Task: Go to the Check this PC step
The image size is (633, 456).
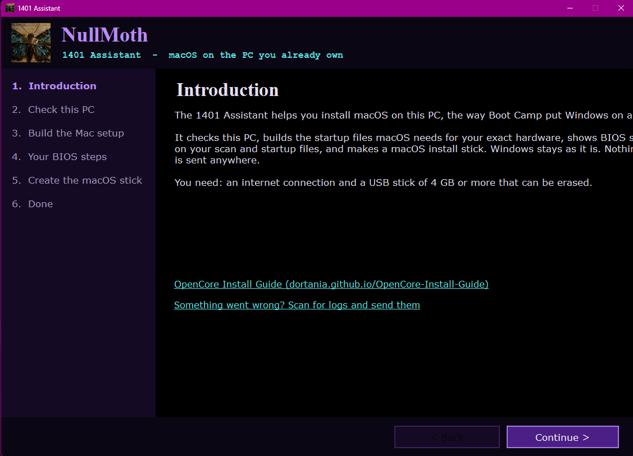Action: 53,110
